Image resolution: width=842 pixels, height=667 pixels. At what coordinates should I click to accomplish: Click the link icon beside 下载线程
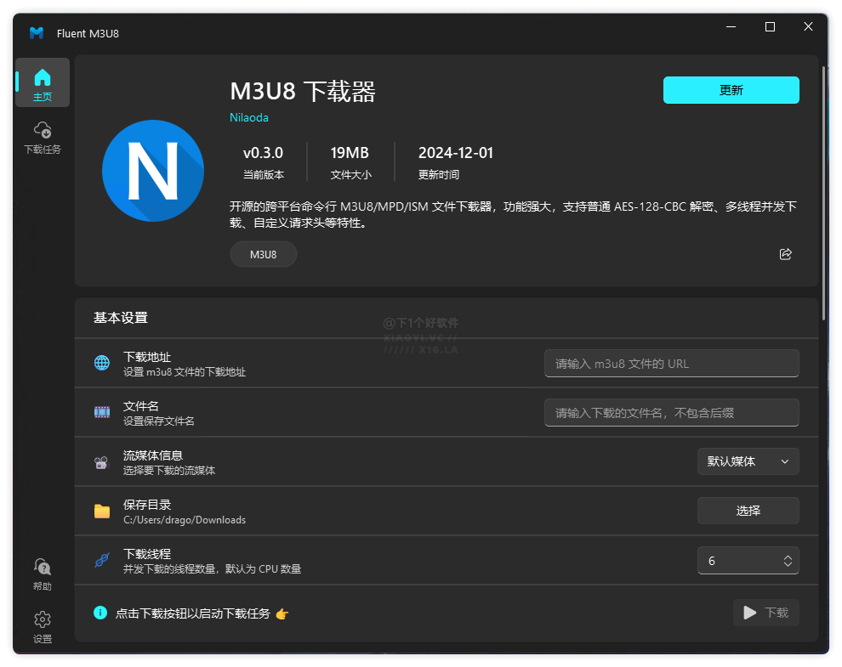tap(102, 560)
